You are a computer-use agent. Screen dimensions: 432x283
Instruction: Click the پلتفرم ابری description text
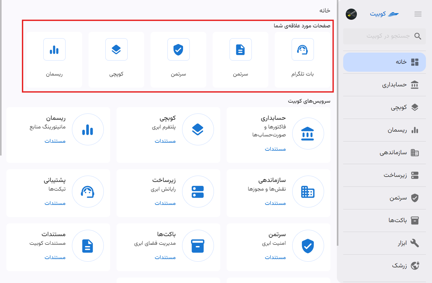164,127
